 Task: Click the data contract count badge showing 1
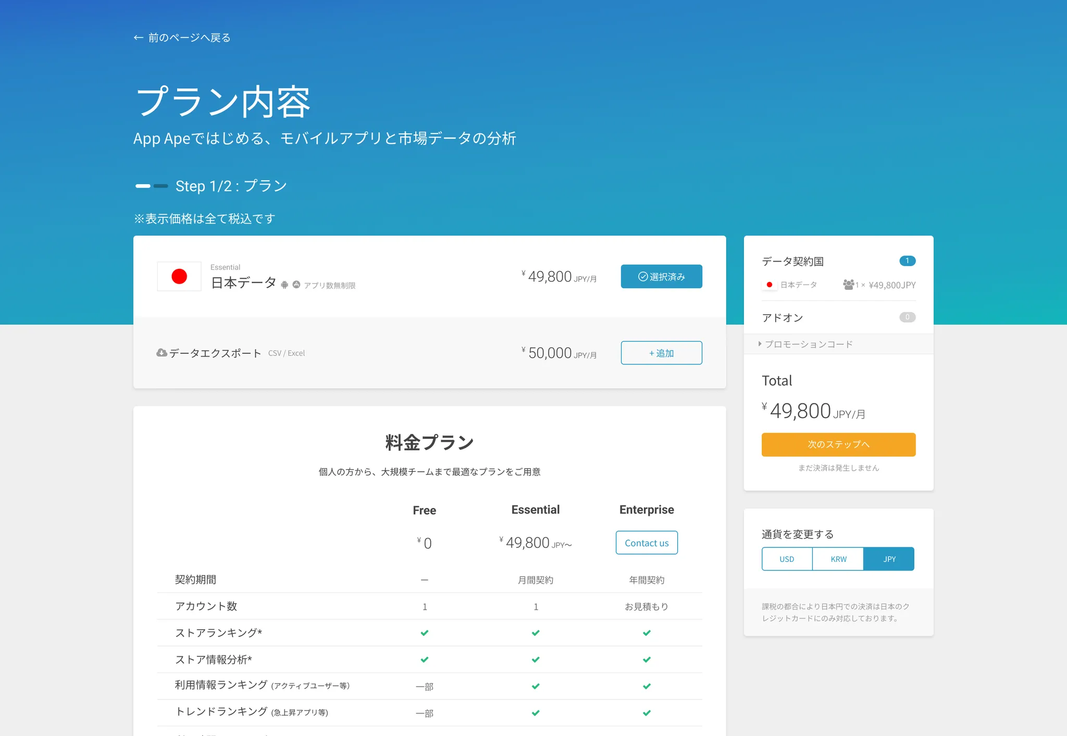907,261
